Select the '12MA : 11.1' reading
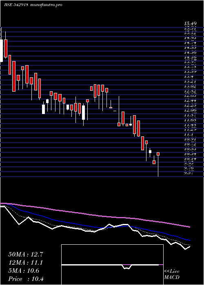The height and width of the screenshot is (285, 204). point(25,263)
